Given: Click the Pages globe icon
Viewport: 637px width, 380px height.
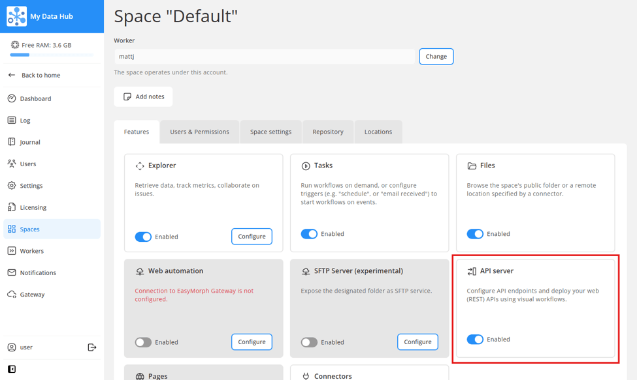Looking at the screenshot, I should (140, 376).
